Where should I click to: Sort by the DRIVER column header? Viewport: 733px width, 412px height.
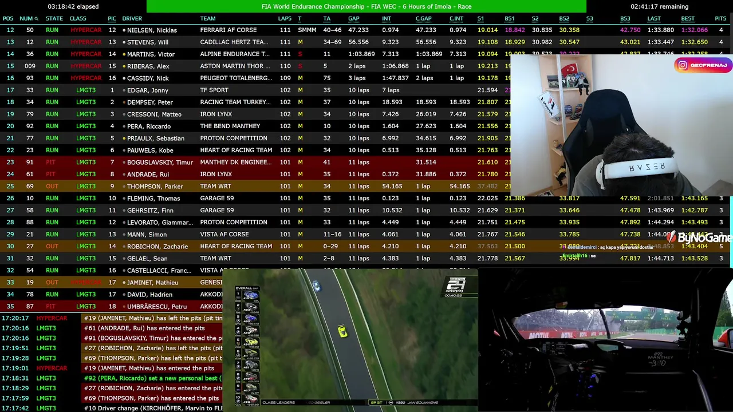click(132, 19)
